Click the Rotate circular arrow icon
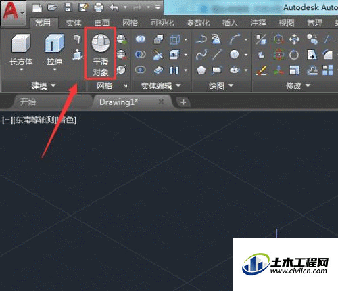The height and width of the screenshot is (291, 338). pyautogui.click(x=294, y=55)
